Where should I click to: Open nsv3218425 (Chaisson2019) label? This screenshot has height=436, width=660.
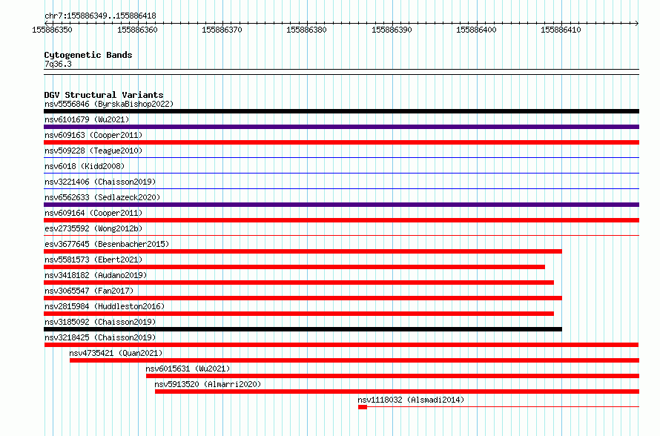coord(100,337)
